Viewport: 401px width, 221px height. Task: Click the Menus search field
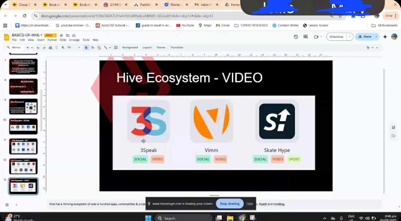coord(14,47)
